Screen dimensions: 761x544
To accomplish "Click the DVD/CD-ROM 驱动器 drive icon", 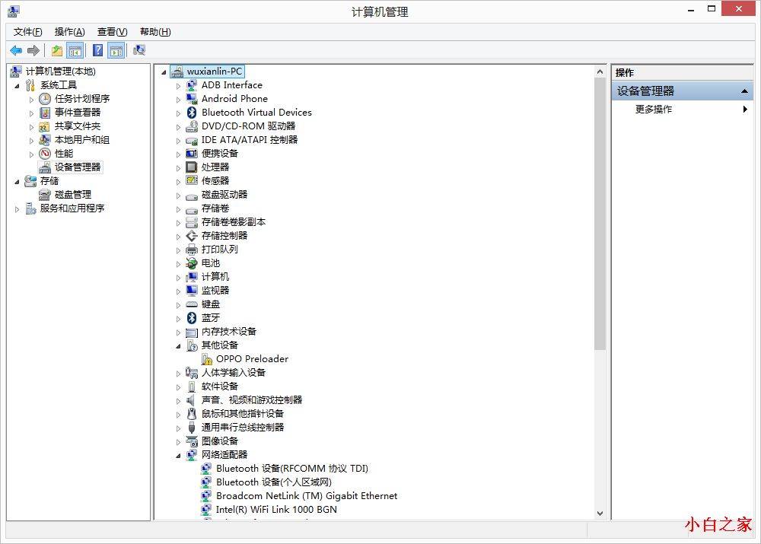I will [193, 126].
